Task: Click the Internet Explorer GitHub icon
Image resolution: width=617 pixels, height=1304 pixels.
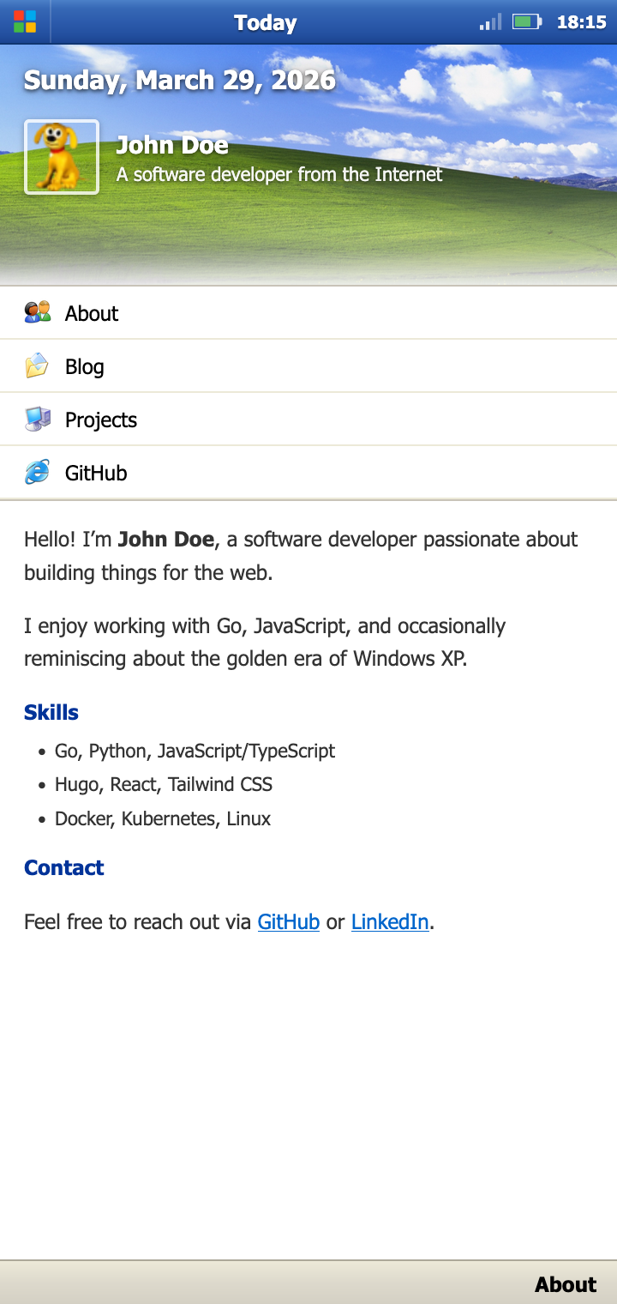Action: coord(38,472)
